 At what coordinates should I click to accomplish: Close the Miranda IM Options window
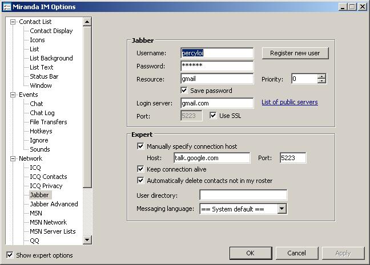click(362, 7)
